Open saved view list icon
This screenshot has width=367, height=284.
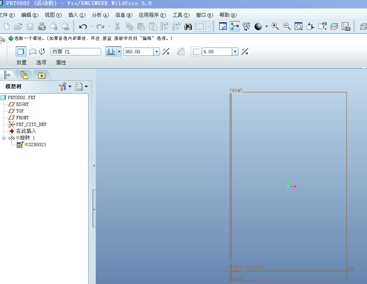[x=322, y=26]
